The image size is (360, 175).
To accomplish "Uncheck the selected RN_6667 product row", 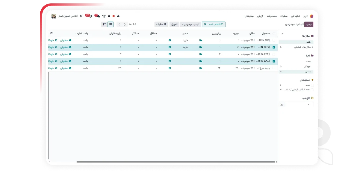I will tap(274, 47).
